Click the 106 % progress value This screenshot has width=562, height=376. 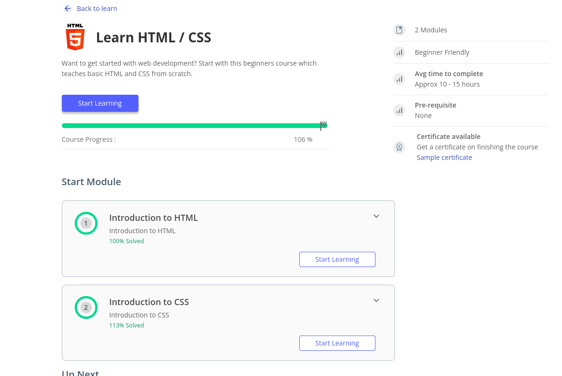pos(303,139)
